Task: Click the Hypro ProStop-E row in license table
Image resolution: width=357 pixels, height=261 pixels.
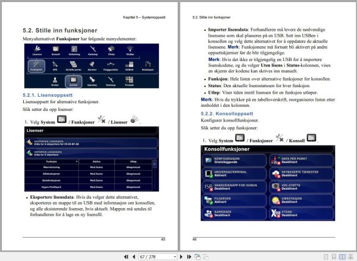Action: click(88, 187)
